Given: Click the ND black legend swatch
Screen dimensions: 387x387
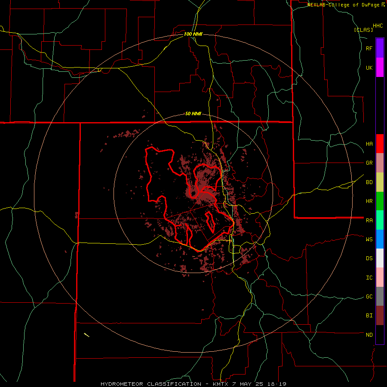Looking at the screenshot, I should pyautogui.click(x=380, y=335).
